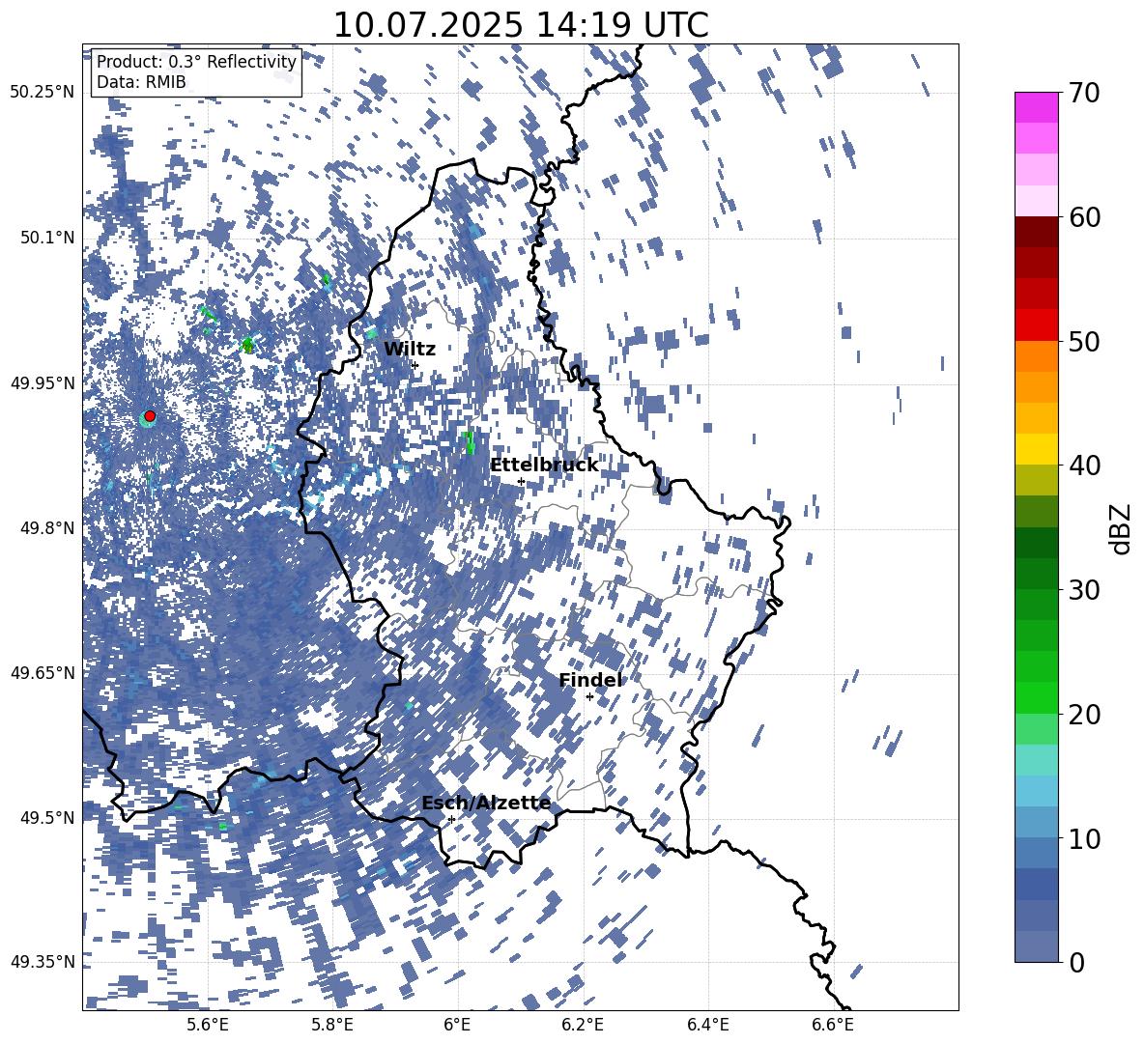The width and height of the screenshot is (1144, 1044).
Task: Click the 5.6°E longitude label
Action: point(208,1025)
